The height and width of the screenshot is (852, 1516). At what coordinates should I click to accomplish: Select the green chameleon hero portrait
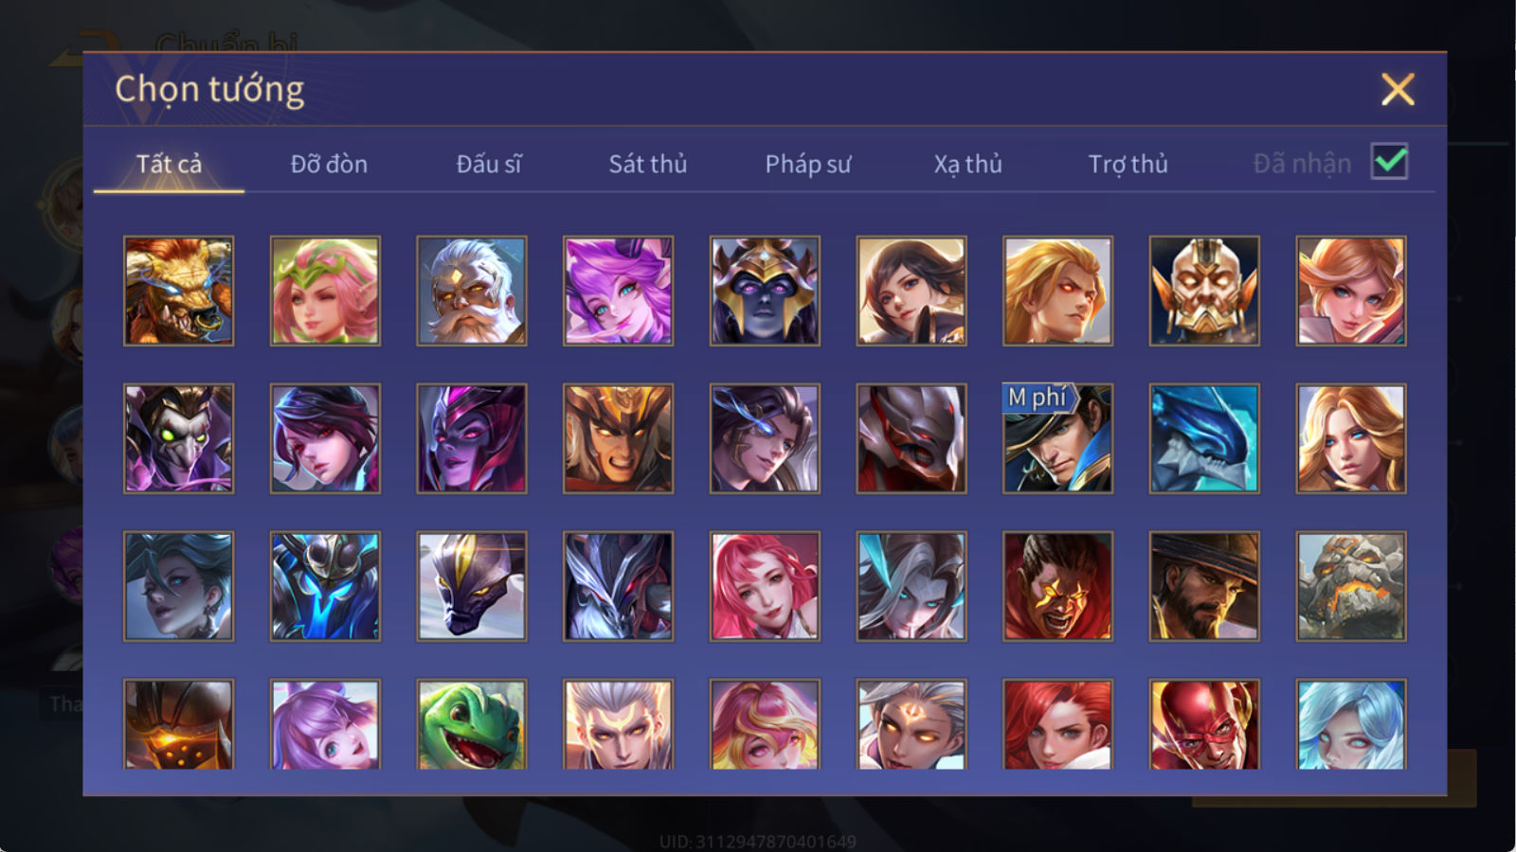click(472, 724)
